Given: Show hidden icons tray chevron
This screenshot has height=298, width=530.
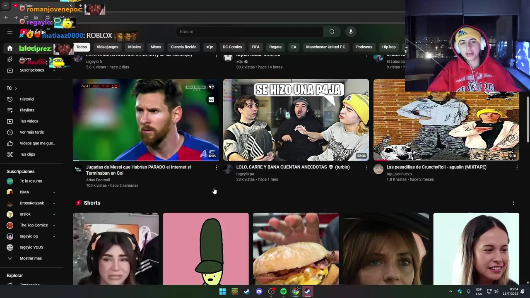Looking at the screenshot, I should [x=450, y=291].
